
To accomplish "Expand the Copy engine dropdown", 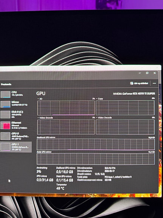I will [x=97, y=99].
